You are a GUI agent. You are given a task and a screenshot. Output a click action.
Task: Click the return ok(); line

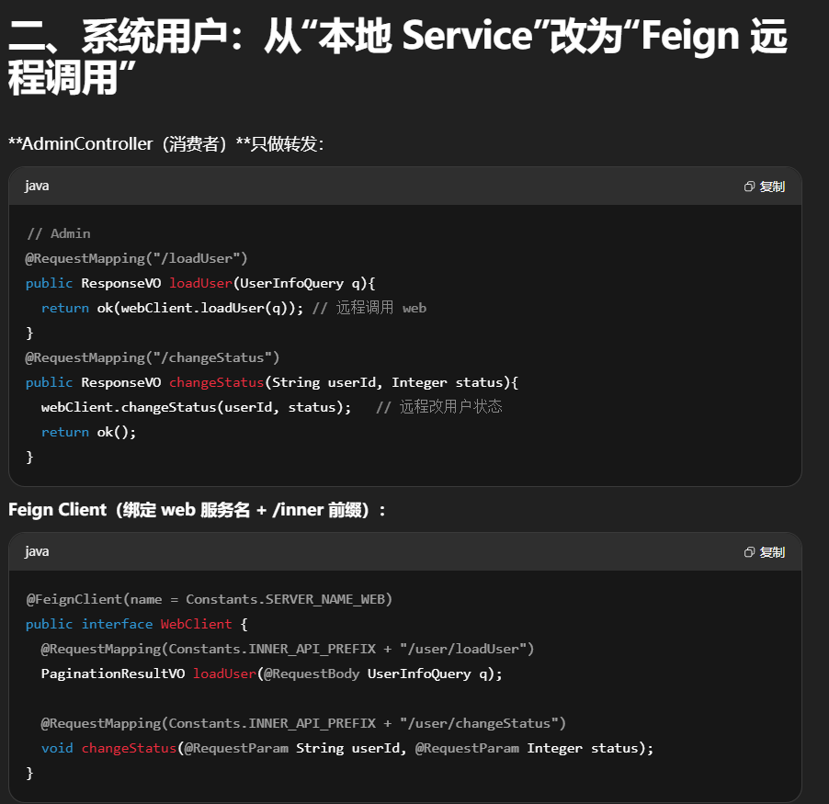(x=88, y=432)
